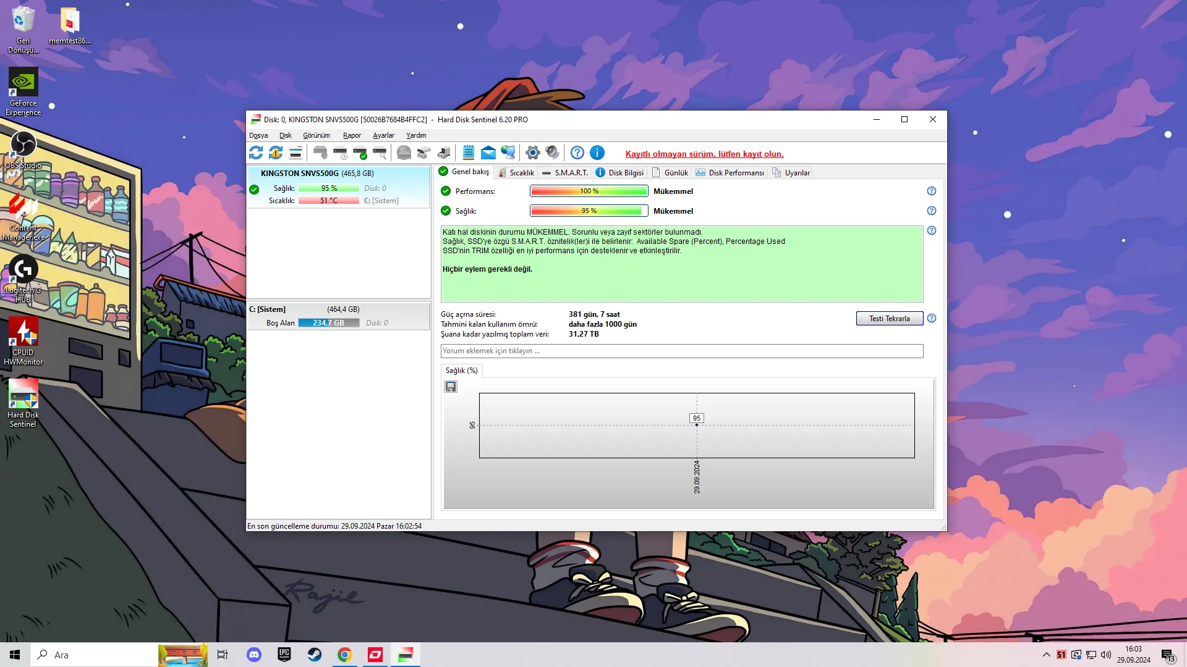Open the Windows Start menu
Viewport: 1187px width, 667px height.
[x=15, y=655]
